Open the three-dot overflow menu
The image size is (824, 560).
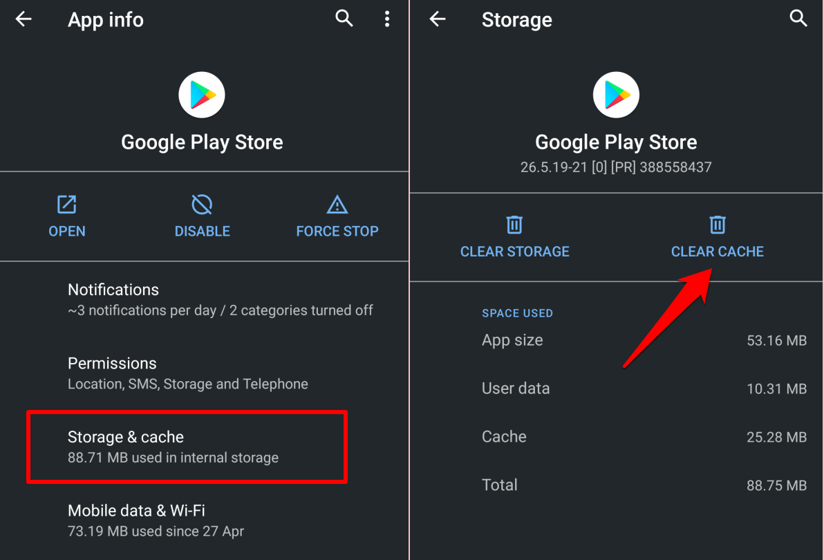coord(387,19)
